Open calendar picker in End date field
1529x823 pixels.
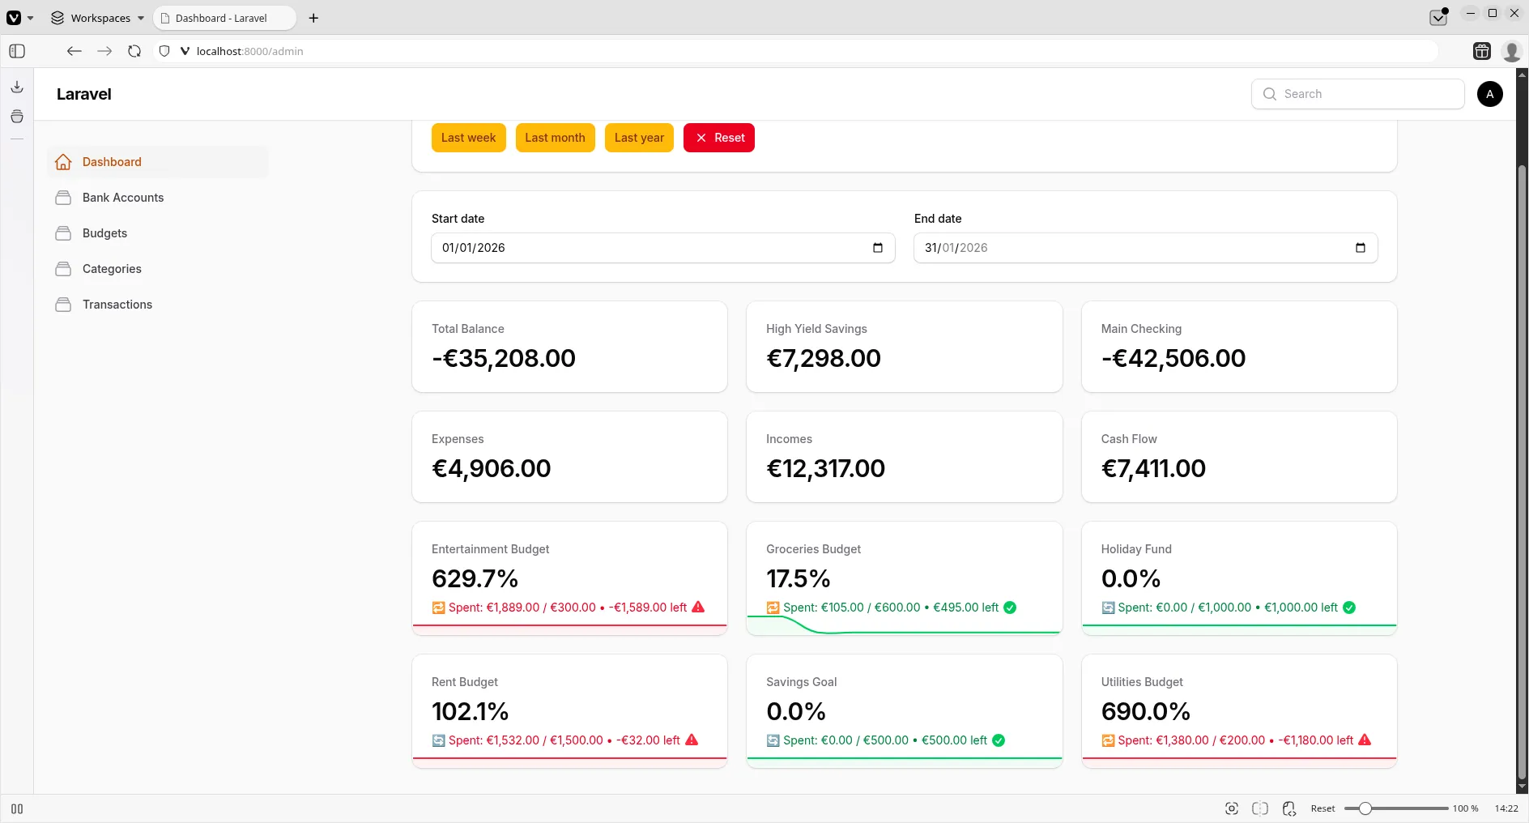point(1360,248)
